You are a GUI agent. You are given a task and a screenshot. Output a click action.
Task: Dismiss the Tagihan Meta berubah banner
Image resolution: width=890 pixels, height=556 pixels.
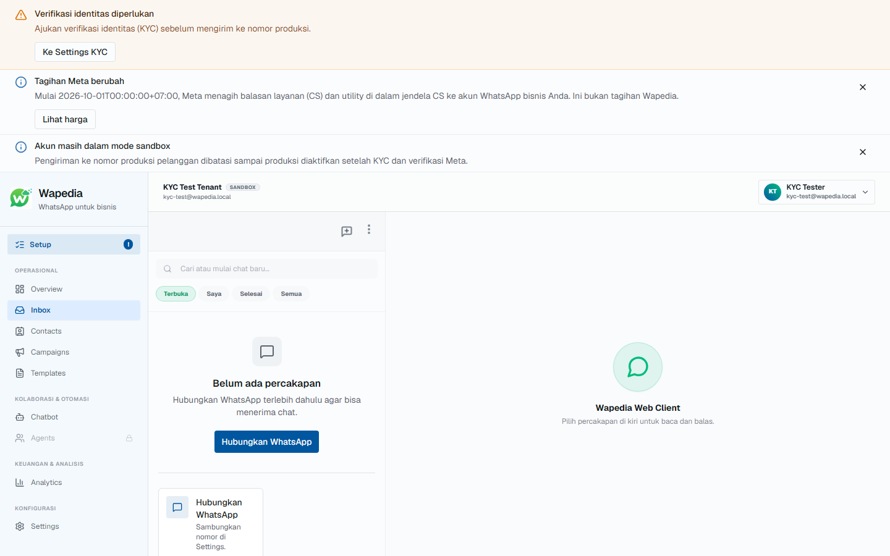pyautogui.click(x=863, y=87)
